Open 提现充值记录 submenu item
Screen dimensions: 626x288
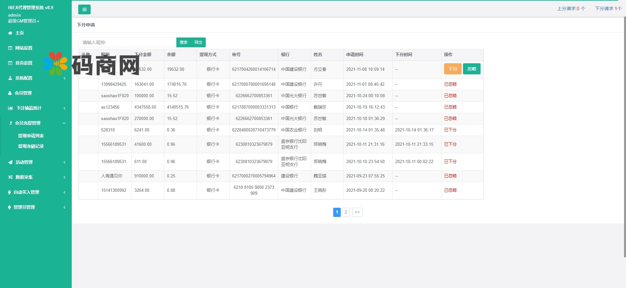(x=31, y=146)
